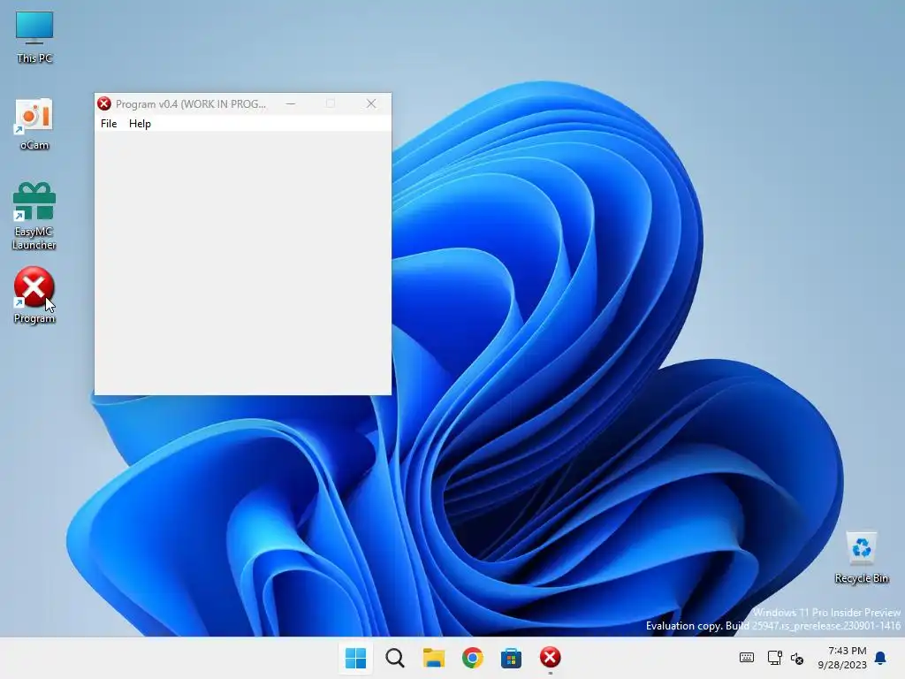Close the Program v0.4 window
The width and height of the screenshot is (905, 679).
point(371,104)
